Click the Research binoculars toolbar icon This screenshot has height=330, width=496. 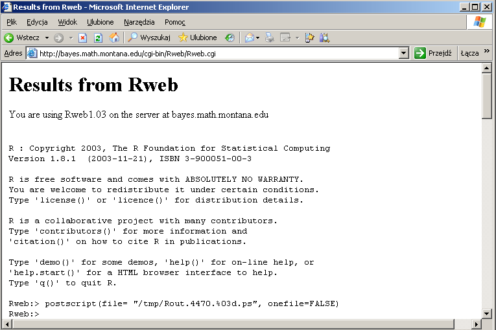click(324, 38)
